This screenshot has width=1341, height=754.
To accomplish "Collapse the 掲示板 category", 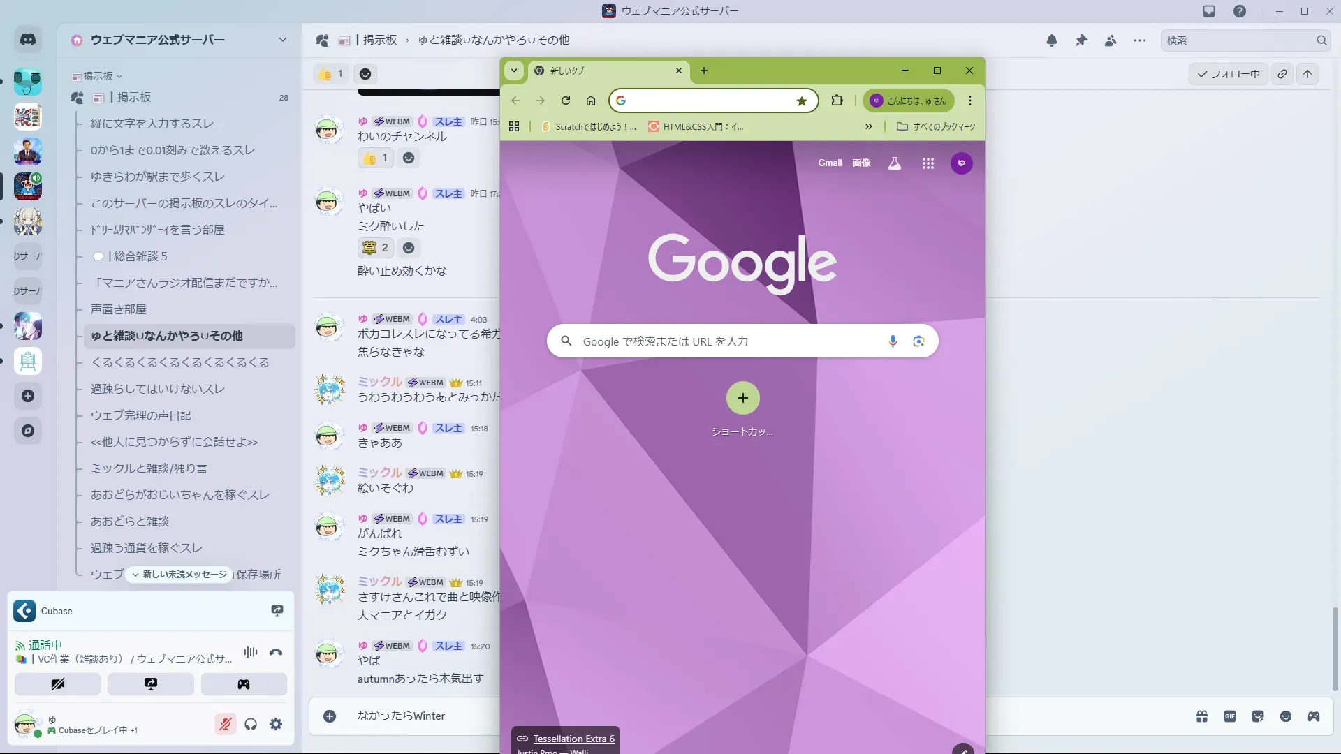I will [98, 76].
